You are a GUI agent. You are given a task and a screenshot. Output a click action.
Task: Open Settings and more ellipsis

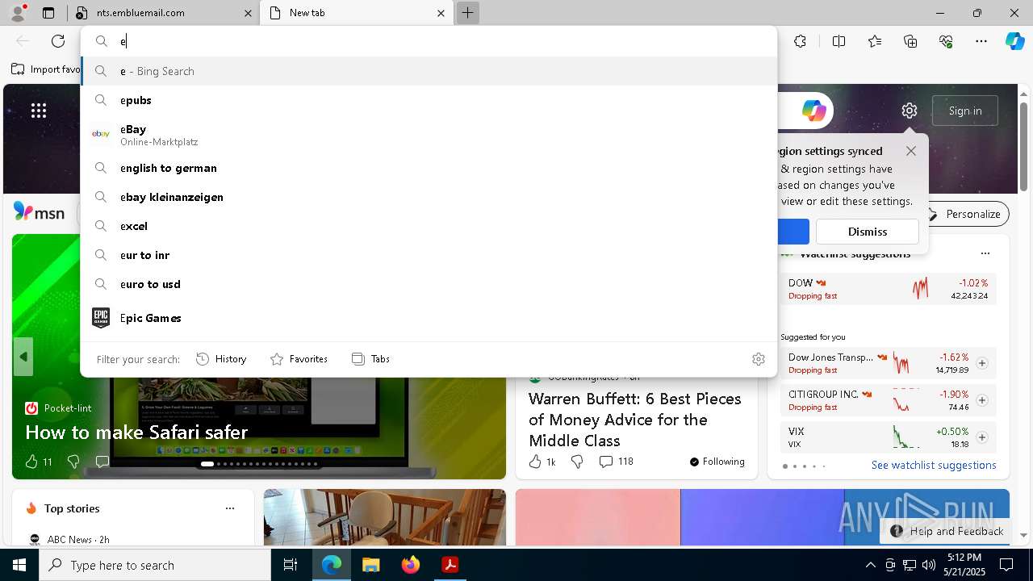coord(981,41)
